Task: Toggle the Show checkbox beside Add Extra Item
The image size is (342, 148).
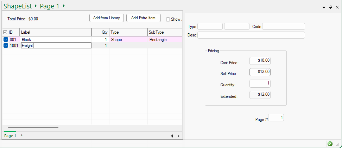Action: pyautogui.click(x=168, y=20)
